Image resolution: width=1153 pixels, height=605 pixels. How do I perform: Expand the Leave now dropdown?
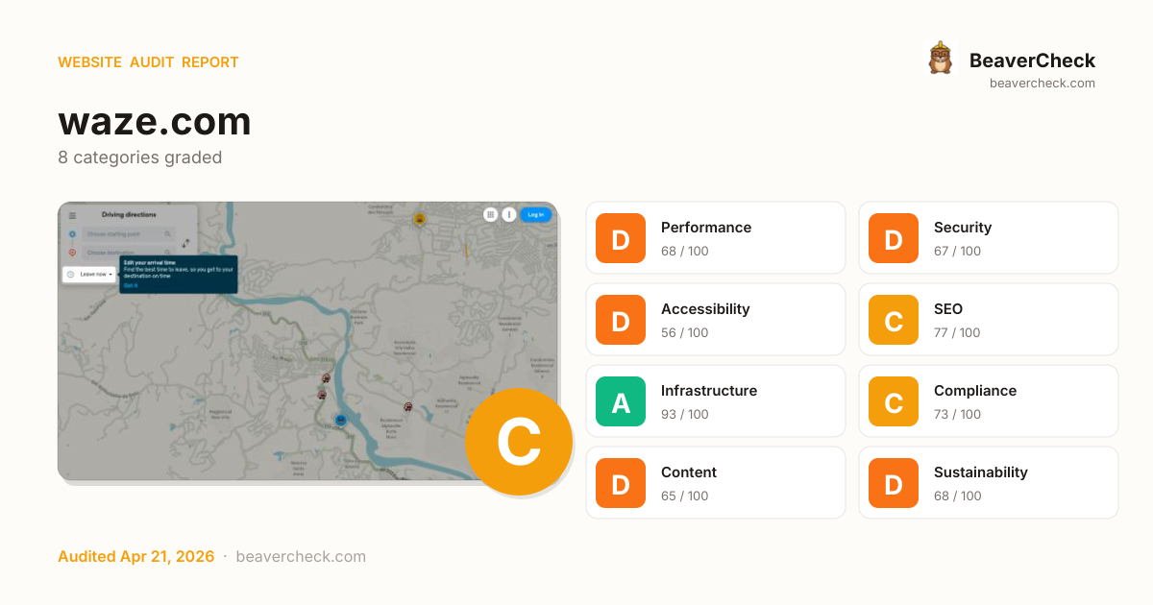(96, 275)
